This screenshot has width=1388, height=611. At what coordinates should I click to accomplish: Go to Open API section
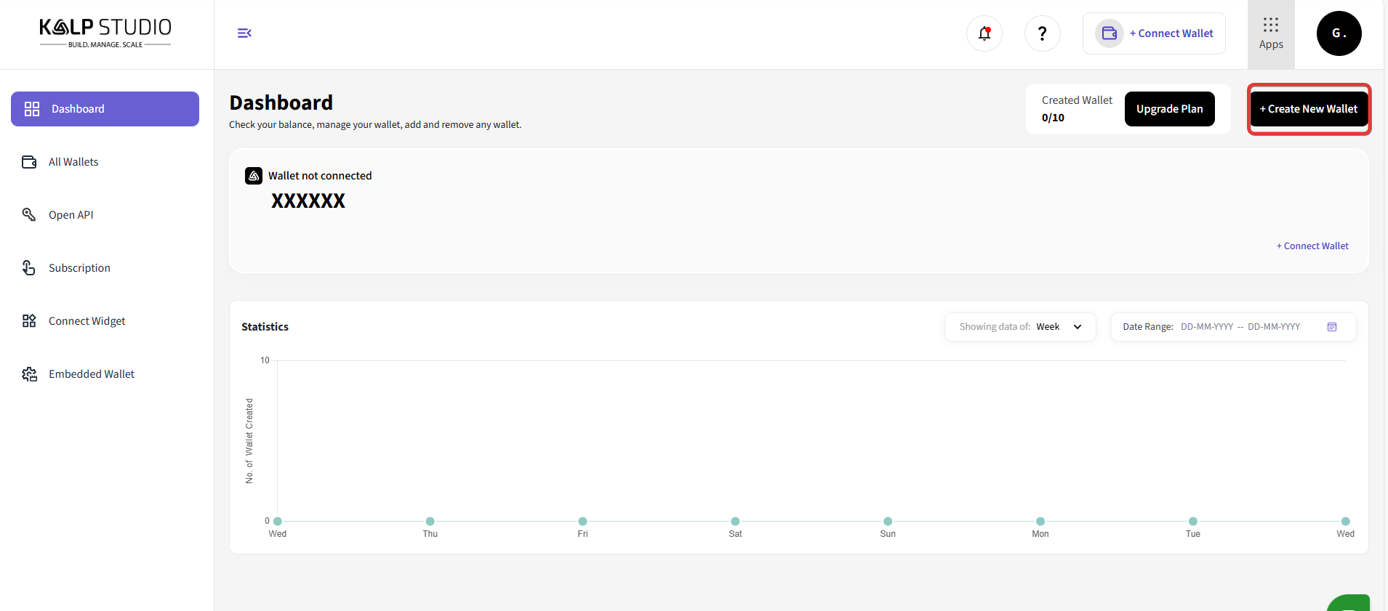click(71, 215)
